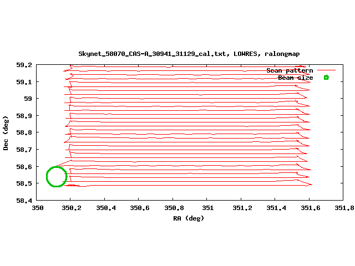355x266 pixels.
Task: Click the 58.9 Dec tick label
Action: pos(24,116)
